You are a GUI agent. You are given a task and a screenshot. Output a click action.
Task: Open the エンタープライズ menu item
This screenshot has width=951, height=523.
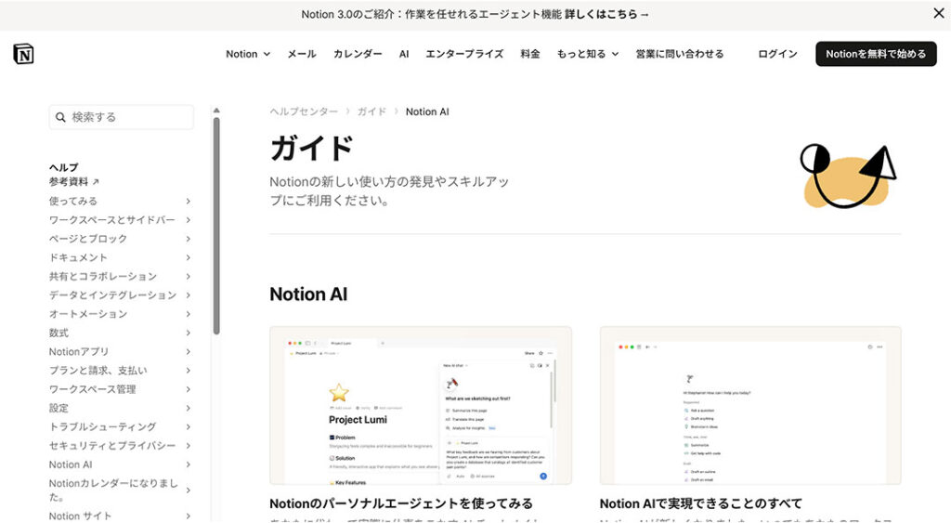point(464,54)
